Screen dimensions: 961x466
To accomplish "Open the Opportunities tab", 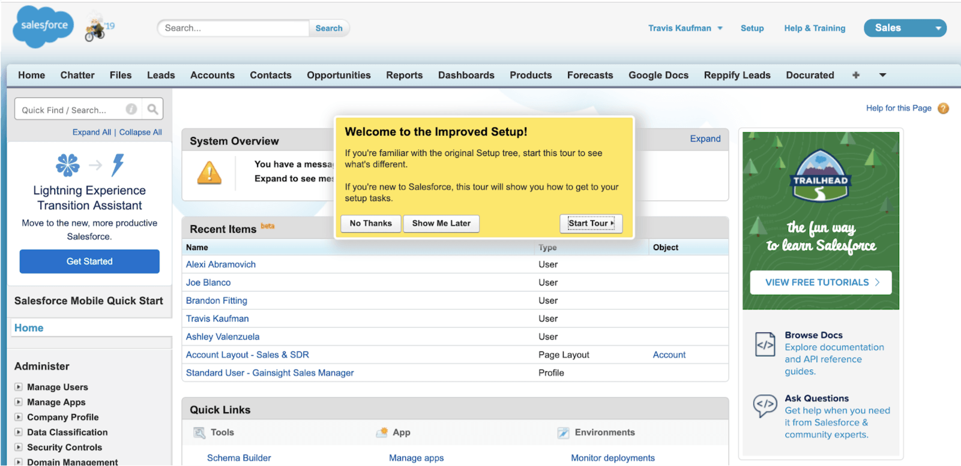I will [x=339, y=75].
